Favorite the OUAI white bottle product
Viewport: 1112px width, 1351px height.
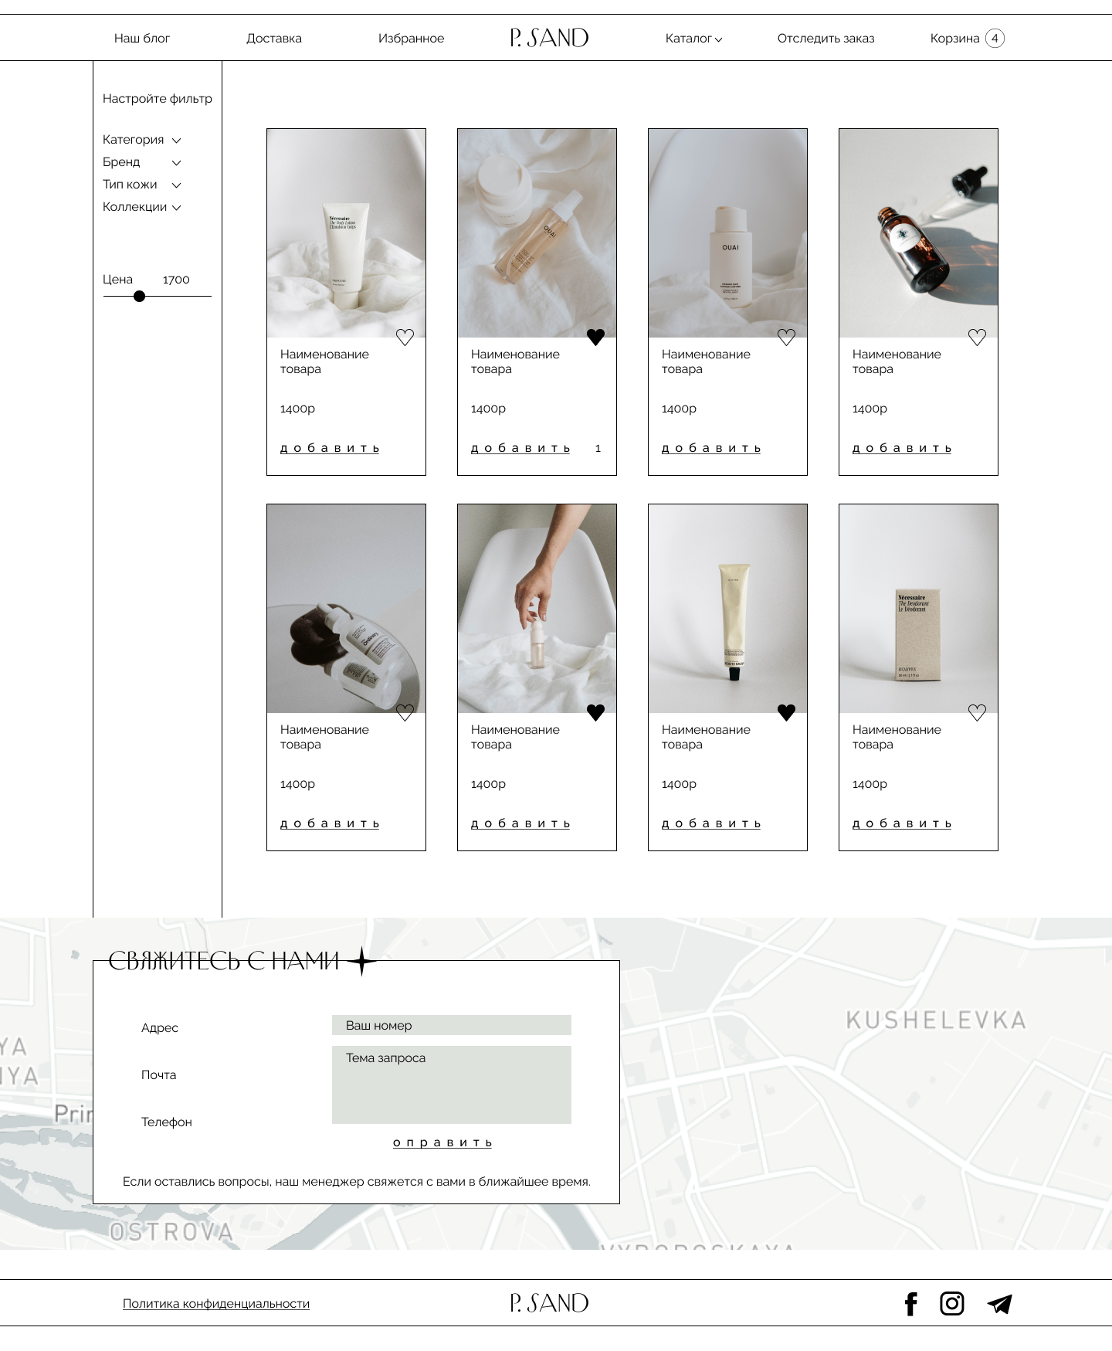pyautogui.click(x=786, y=337)
